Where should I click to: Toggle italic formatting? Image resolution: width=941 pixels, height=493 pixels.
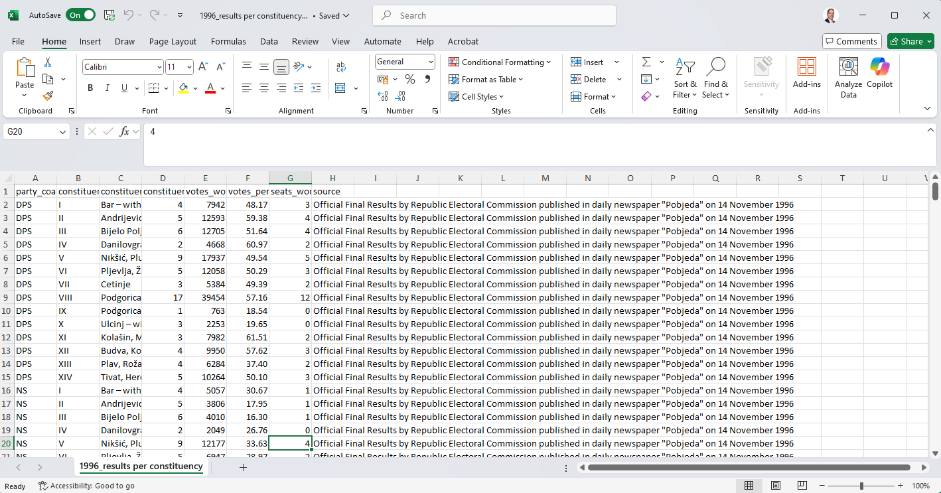[x=108, y=88]
